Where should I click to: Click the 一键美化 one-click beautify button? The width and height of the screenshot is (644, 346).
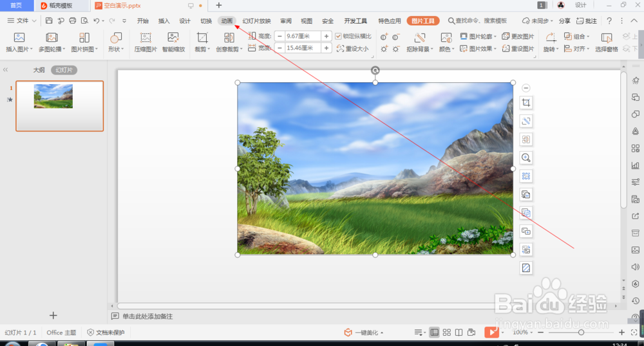[x=363, y=332]
